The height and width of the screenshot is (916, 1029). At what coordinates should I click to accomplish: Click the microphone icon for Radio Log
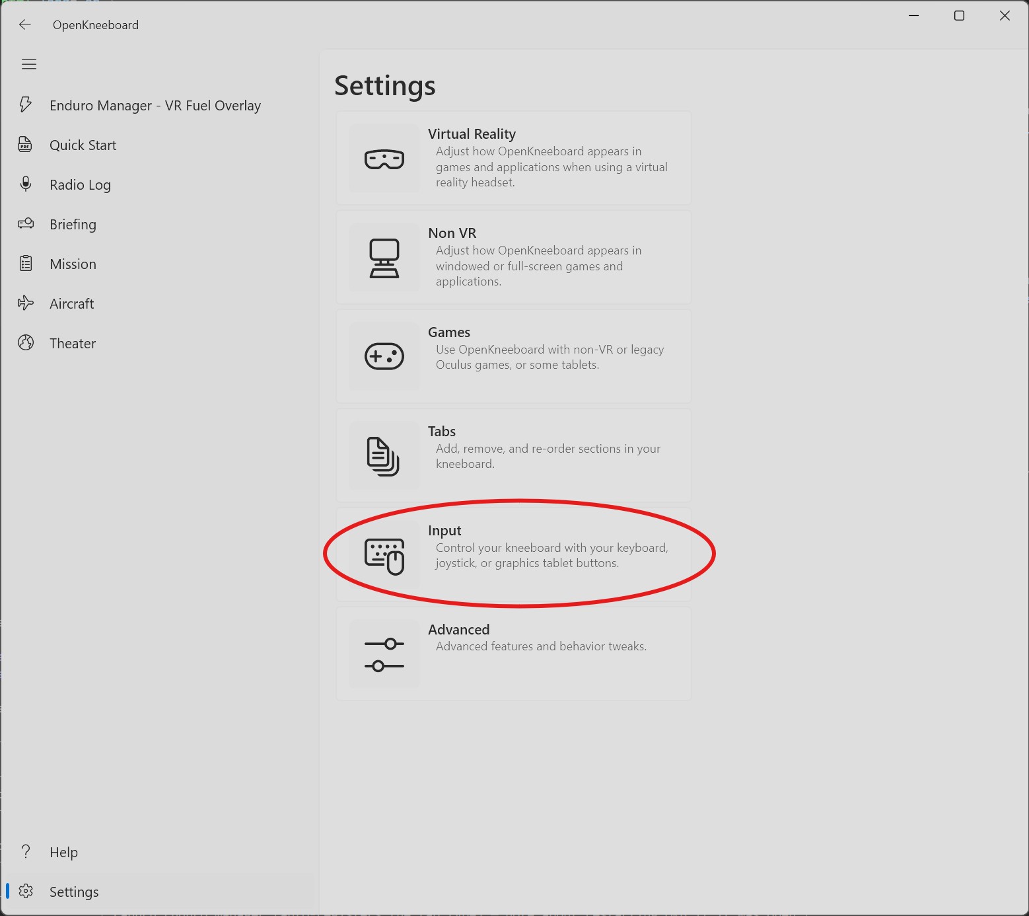(x=26, y=184)
